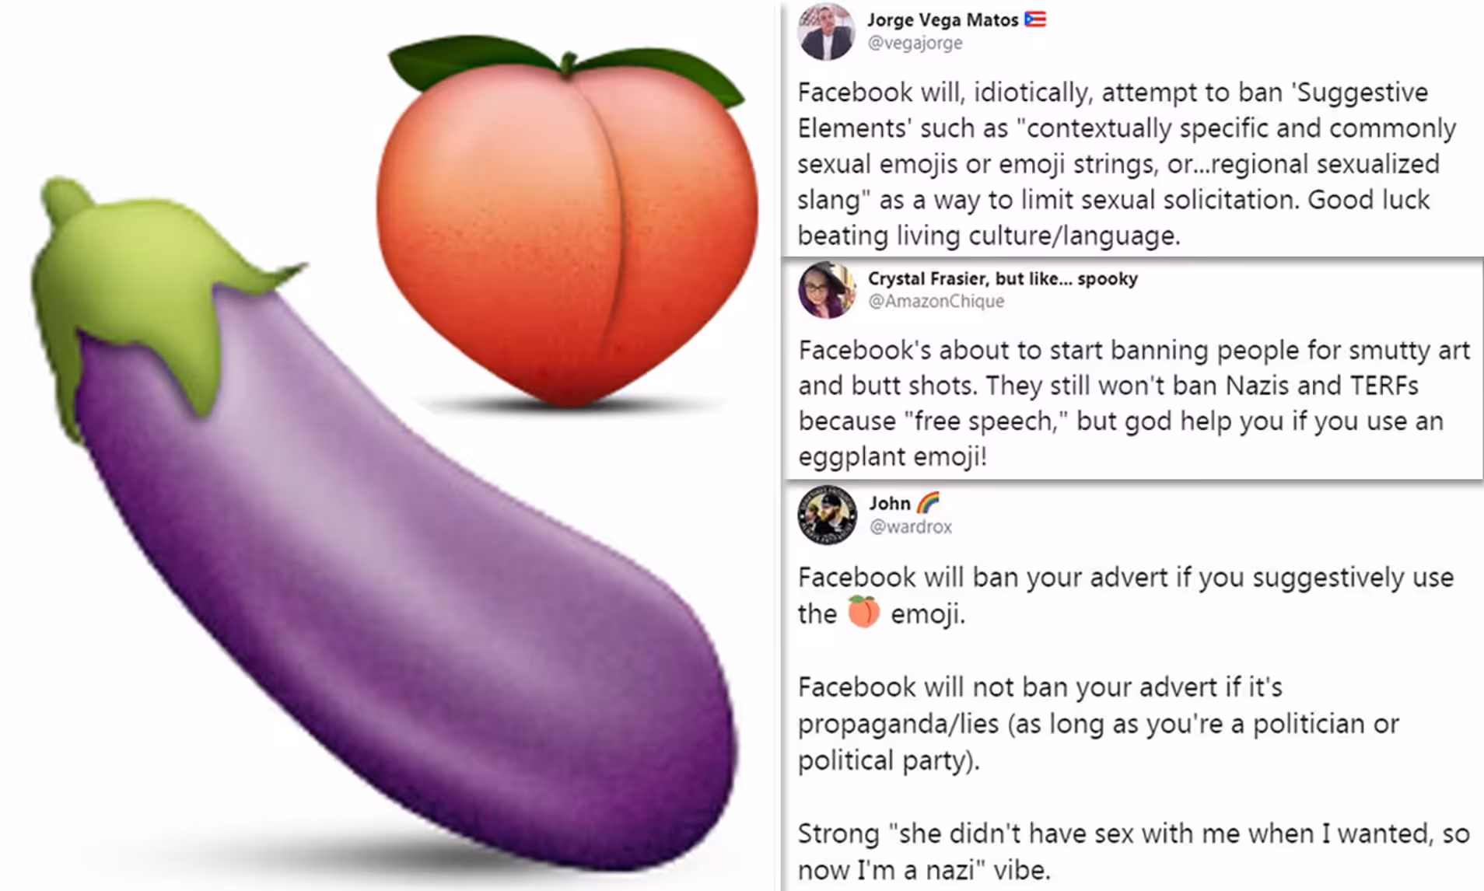Screen dimensions: 1484x891
Task: Click the large peach emoji image
Action: pos(567,222)
